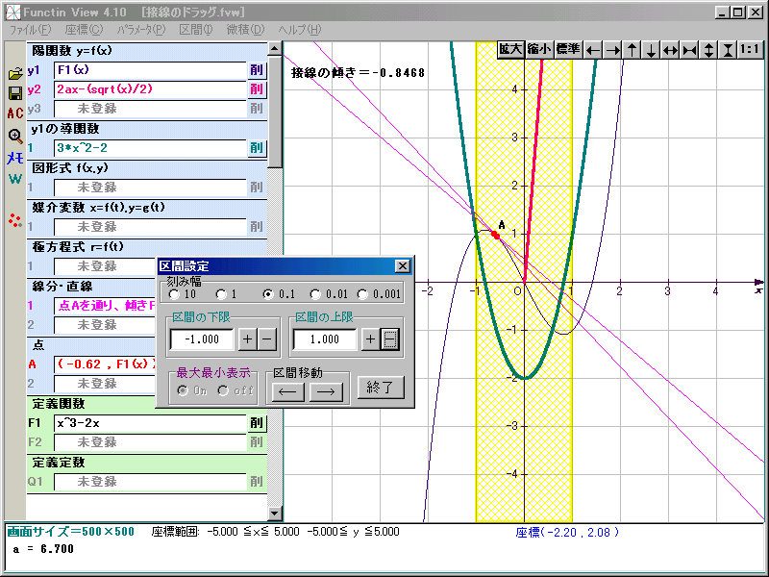Click the 1:1 aspect ratio button
This screenshot has height=577, width=769.
pyautogui.click(x=750, y=50)
